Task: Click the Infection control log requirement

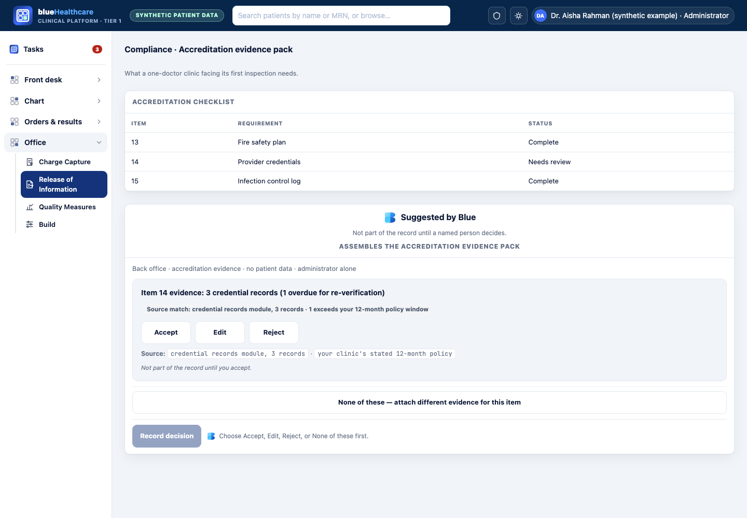Action: pos(269,181)
